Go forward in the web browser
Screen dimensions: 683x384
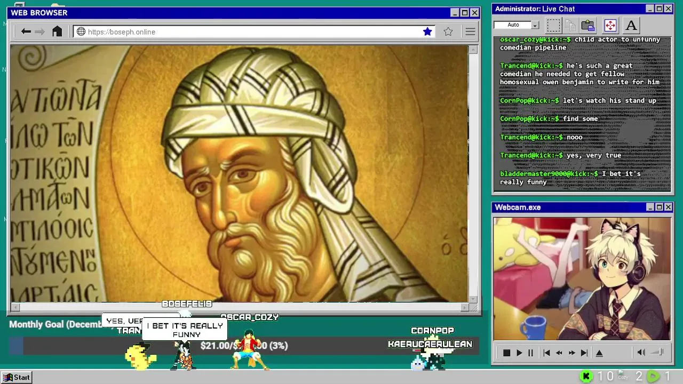pyautogui.click(x=39, y=32)
